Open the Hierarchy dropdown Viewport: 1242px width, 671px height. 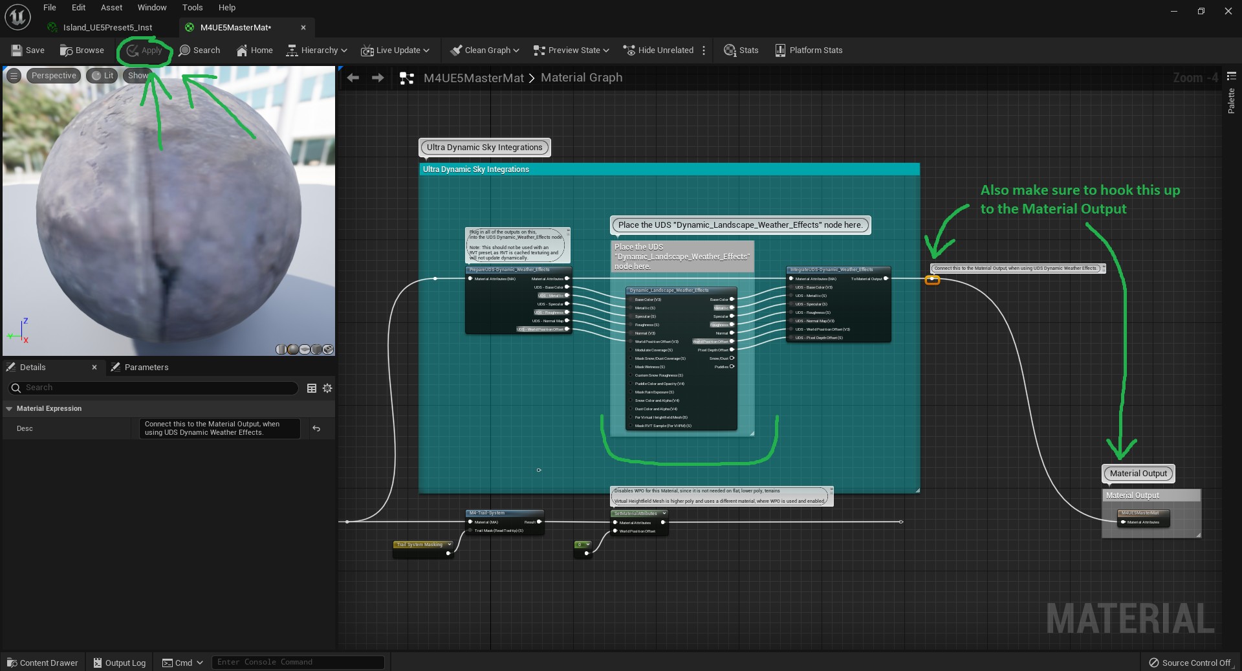(x=316, y=50)
